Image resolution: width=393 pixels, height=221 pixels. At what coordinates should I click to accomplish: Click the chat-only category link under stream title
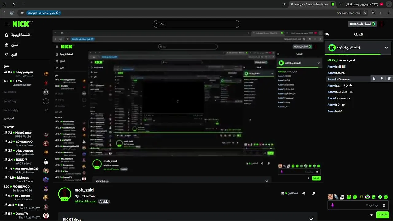pyautogui.click(x=85, y=202)
